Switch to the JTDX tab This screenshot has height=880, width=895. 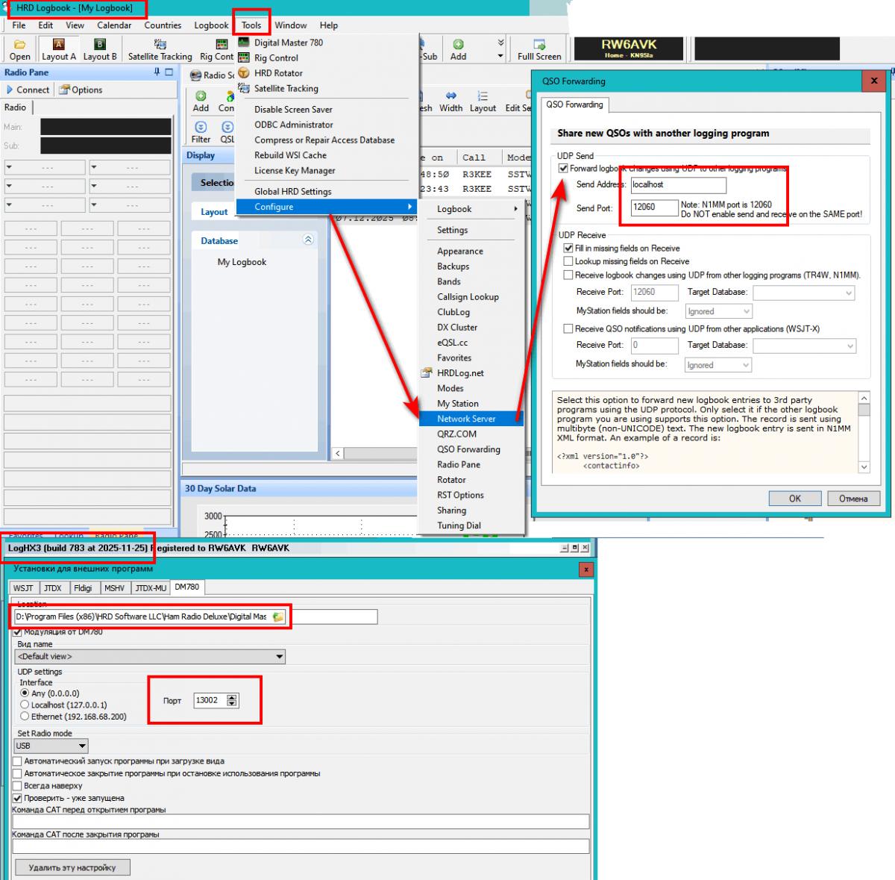click(x=52, y=588)
